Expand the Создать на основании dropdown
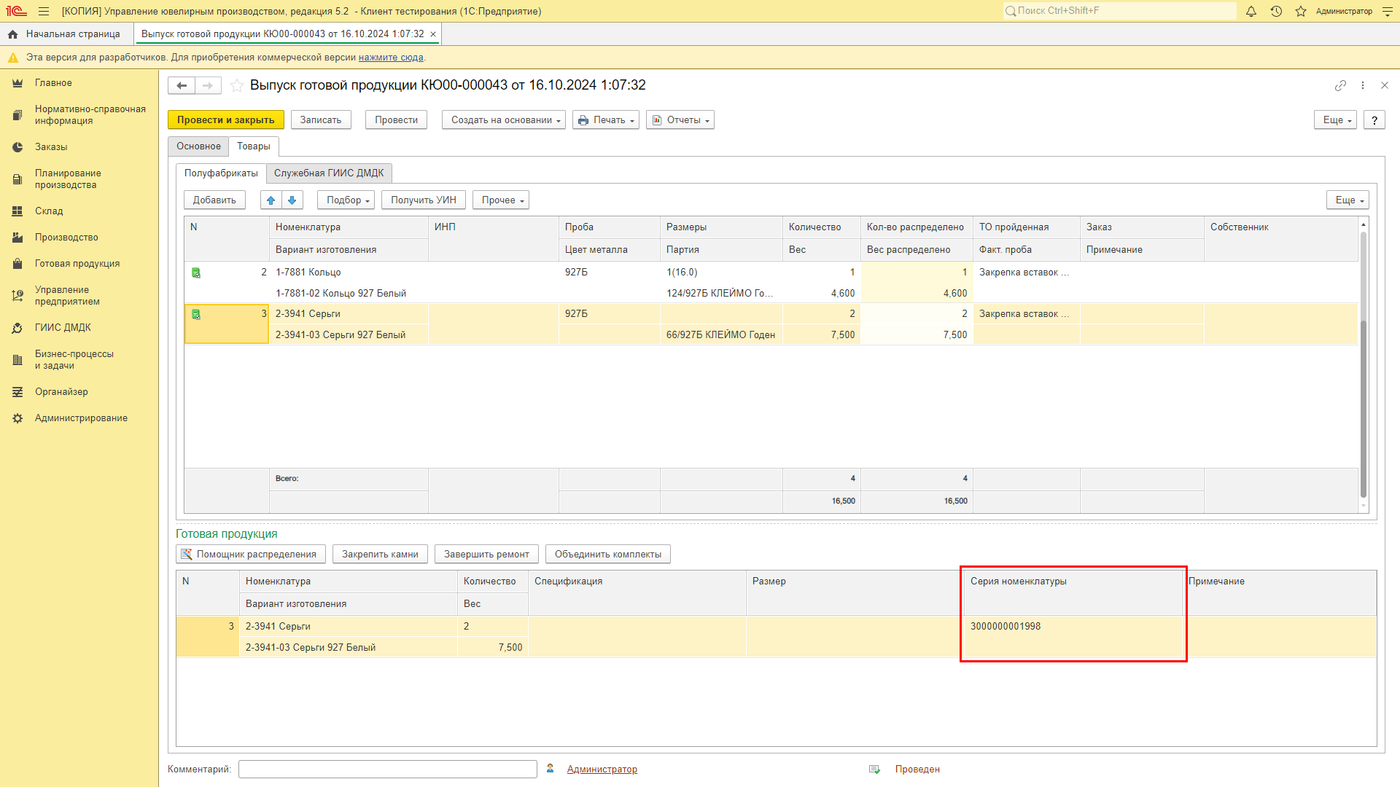Image resolution: width=1400 pixels, height=787 pixels. pyautogui.click(x=504, y=120)
